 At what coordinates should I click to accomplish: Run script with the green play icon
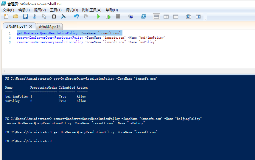[x=98, y=17]
